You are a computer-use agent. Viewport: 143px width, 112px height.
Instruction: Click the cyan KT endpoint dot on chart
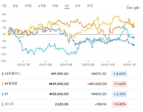[133, 37]
